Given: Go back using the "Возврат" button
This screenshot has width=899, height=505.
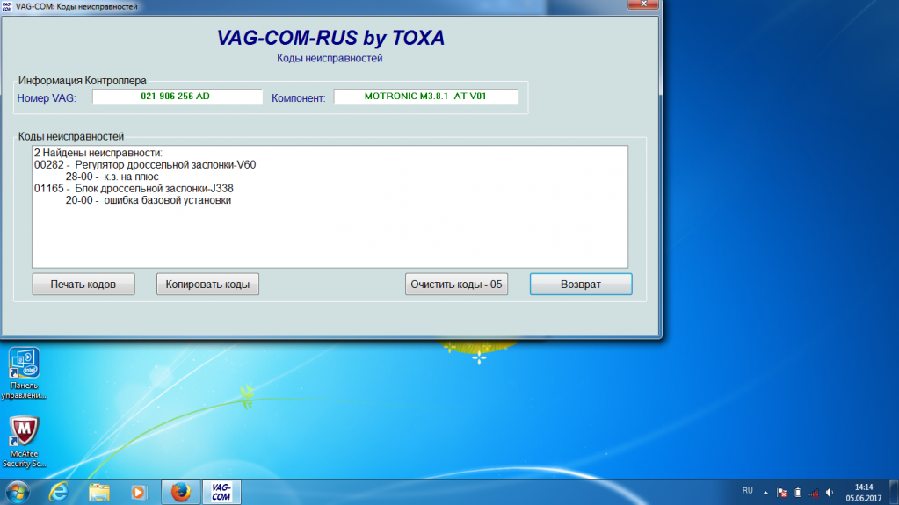Looking at the screenshot, I should click(x=581, y=285).
